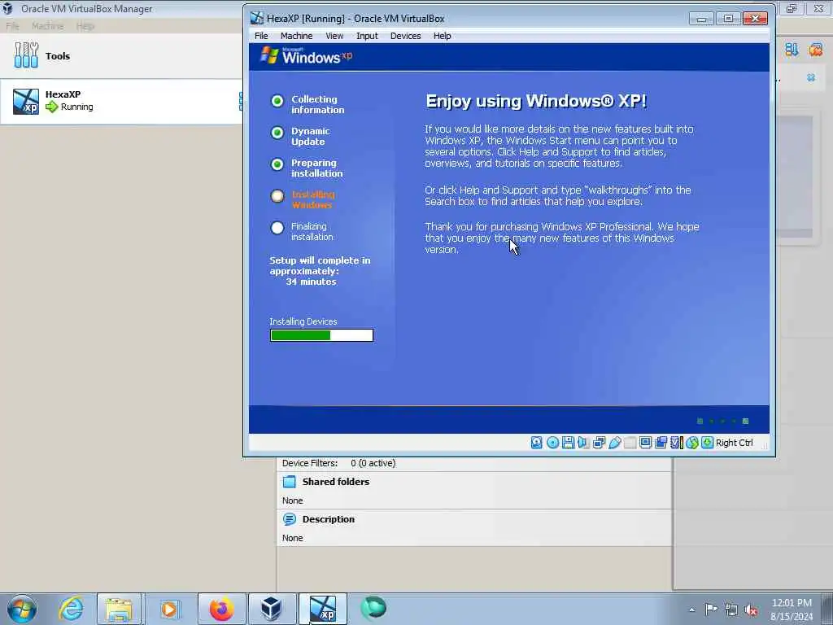
Task: Click the Right Ctrl host key label
Action: [735, 443]
